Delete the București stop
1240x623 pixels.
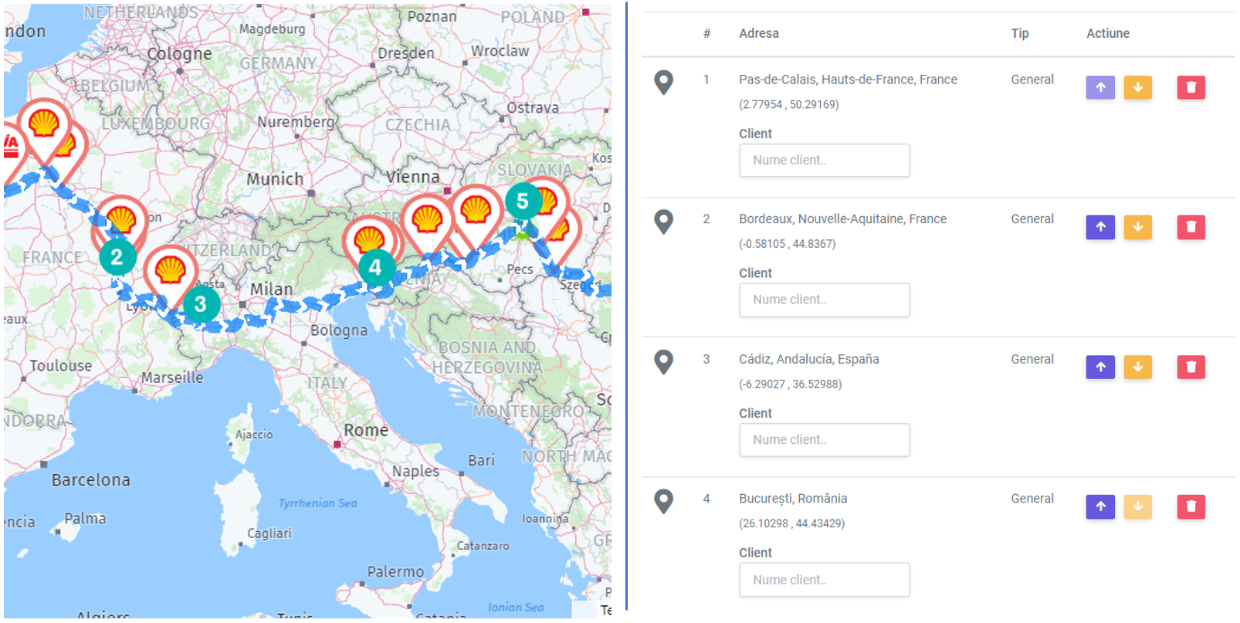coord(1191,507)
